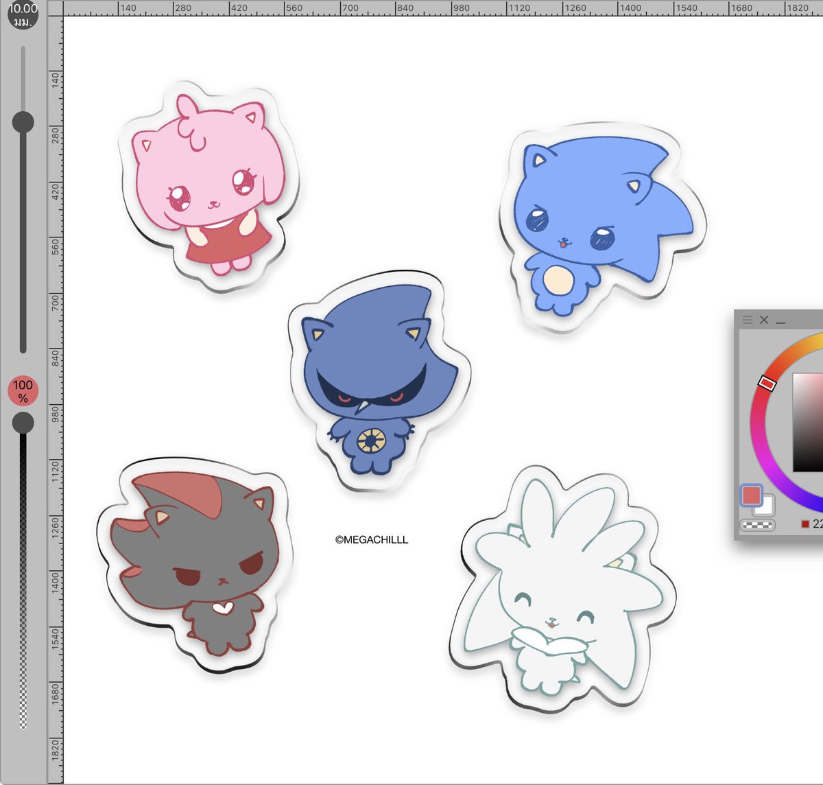Click the opacity slider handle
The width and height of the screenshot is (823, 785).
click(23, 423)
